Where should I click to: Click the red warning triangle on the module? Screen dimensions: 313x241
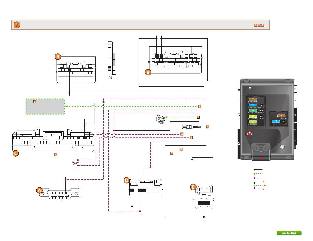pos(249,133)
